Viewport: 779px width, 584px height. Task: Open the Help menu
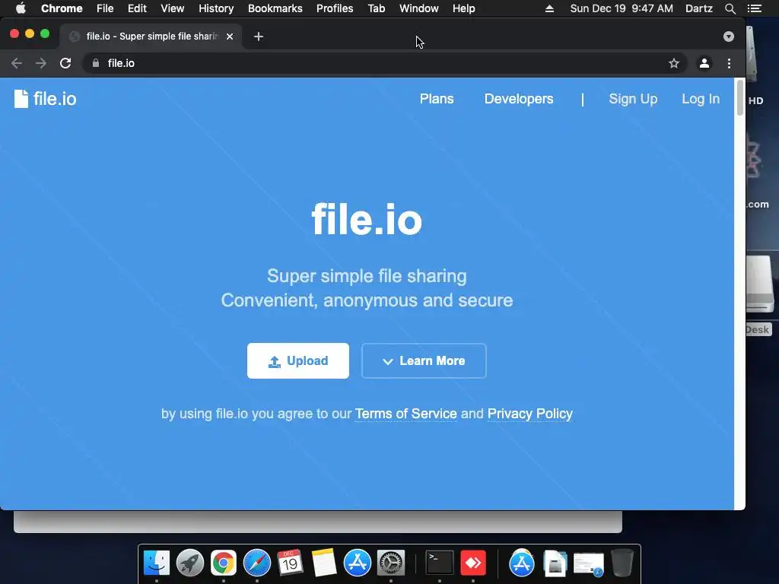point(463,8)
